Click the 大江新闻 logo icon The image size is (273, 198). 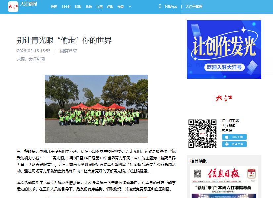tap(13, 6)
